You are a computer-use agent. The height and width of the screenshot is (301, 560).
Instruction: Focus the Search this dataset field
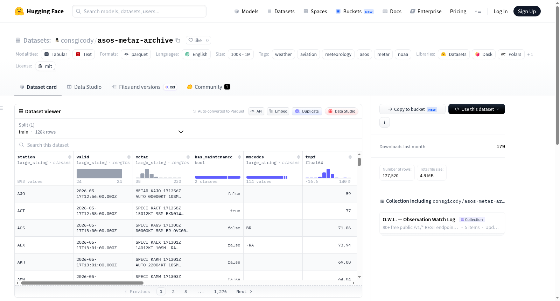[188, 145]
